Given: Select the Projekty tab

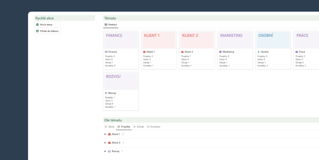Looking at the screenshot, I should pyautogui.click(x=124, y=127).
